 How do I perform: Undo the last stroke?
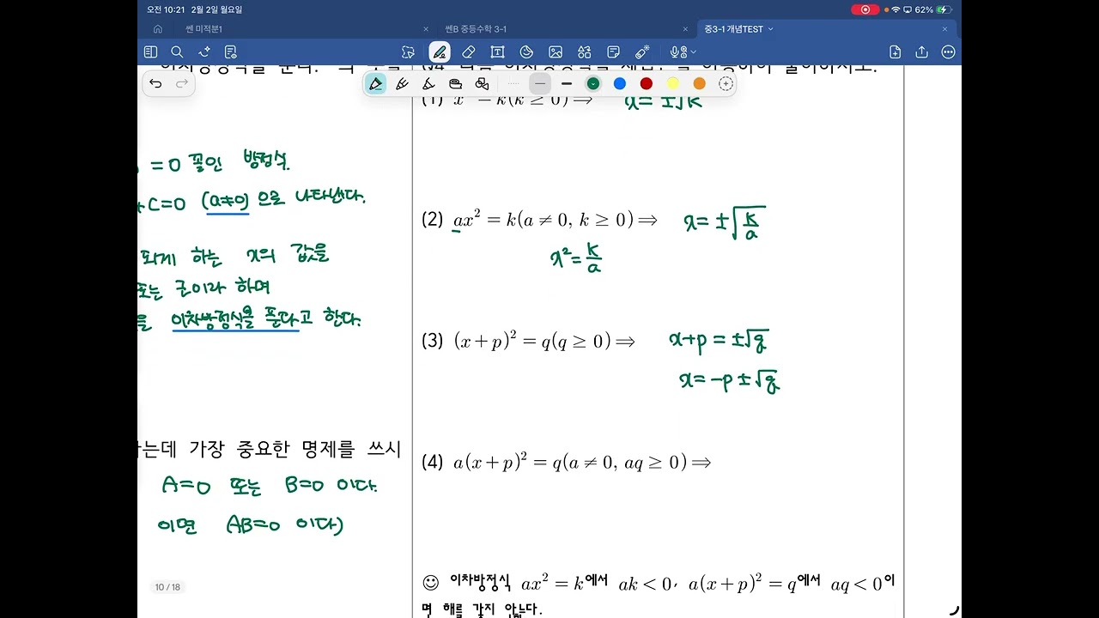pos(155,83)
